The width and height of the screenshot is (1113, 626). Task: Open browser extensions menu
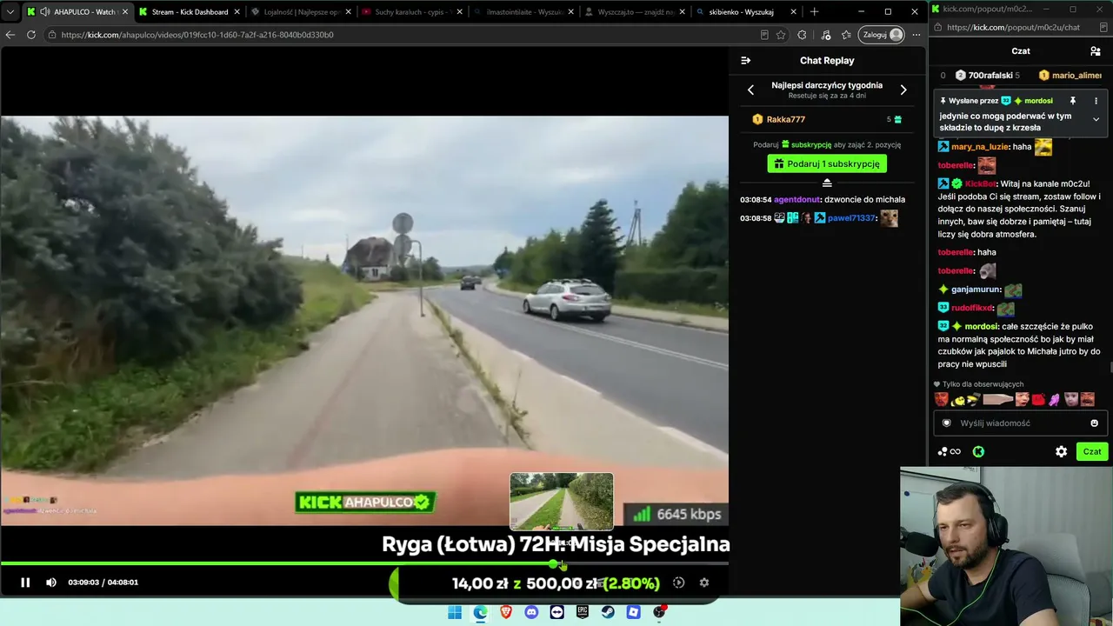(x=802, y=35)
